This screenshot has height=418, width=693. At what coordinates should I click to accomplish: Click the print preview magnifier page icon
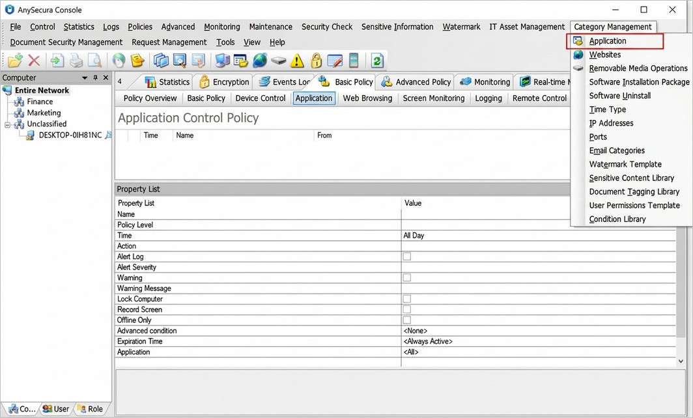(94, 61)
